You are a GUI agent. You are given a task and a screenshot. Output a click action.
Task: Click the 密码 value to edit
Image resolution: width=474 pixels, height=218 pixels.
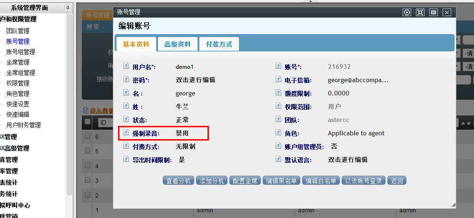[x=195, y=80]
